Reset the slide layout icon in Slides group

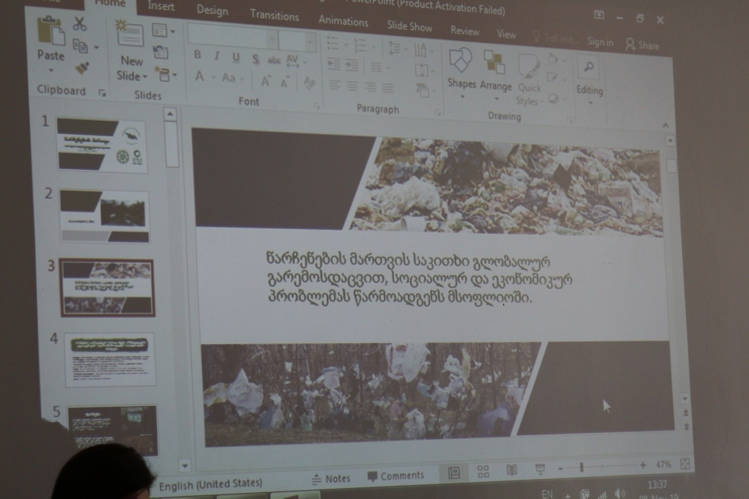(161, 52)
